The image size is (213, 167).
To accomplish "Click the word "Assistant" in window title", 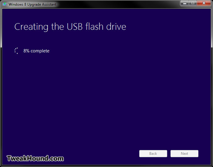I will click(49, 4).
